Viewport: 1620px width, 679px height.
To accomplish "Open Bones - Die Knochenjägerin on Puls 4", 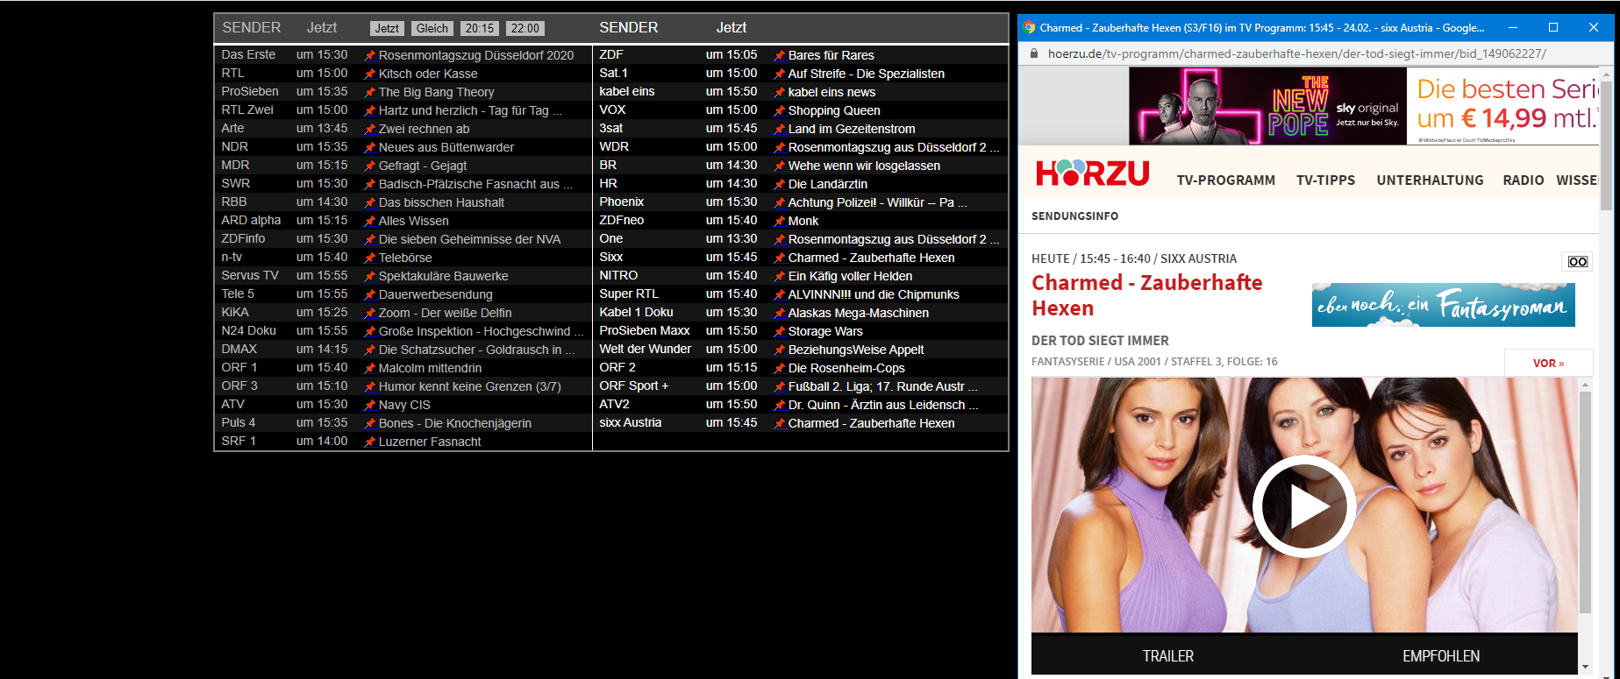I will 454,423.
